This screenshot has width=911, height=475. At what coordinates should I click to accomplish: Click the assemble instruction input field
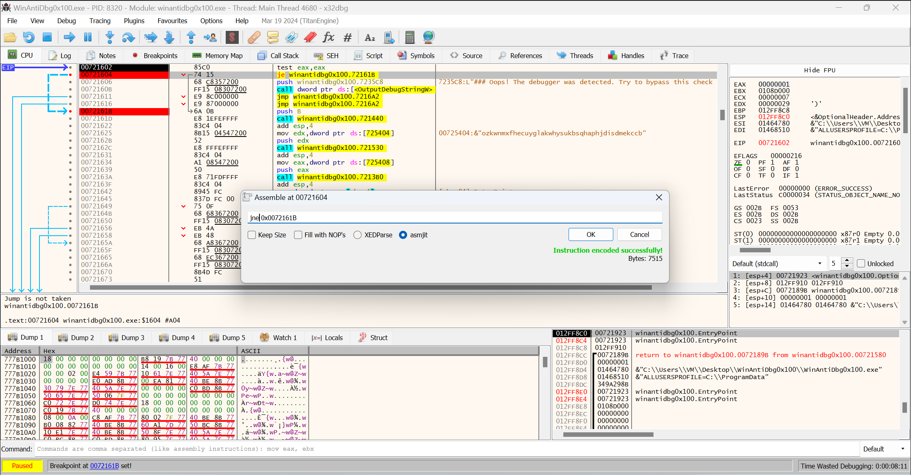coord(455,218)
